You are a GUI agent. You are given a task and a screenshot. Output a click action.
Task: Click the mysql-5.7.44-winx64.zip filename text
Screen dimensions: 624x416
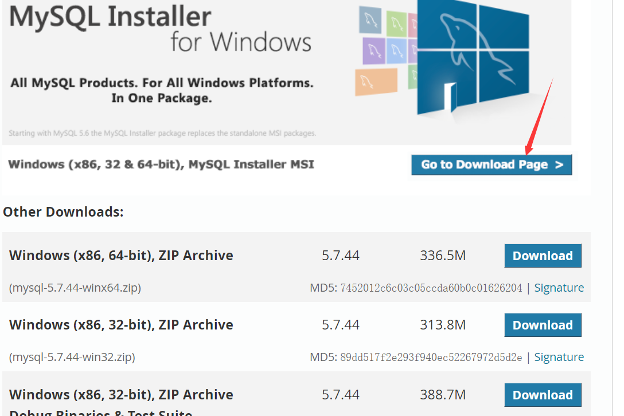pos(75,288)
